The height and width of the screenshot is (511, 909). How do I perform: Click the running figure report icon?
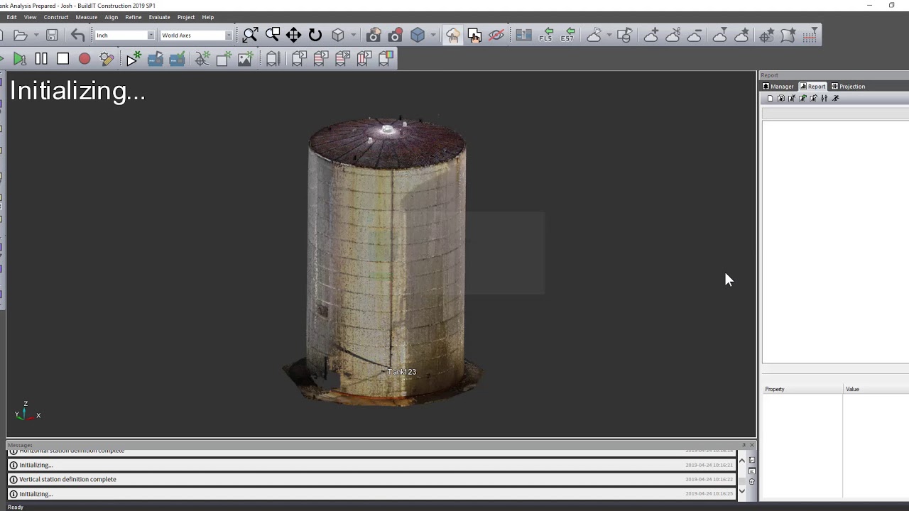(836, 99)
